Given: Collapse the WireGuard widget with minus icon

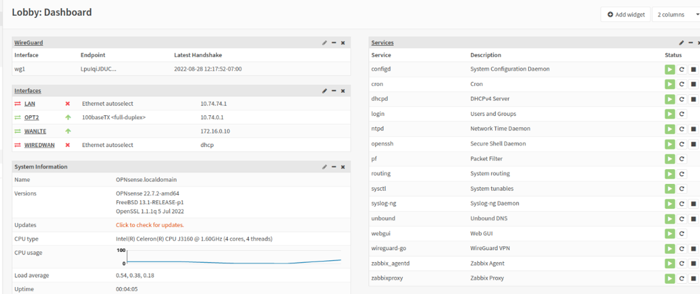Looking at the screenshot, I should (x=334, y=43).
